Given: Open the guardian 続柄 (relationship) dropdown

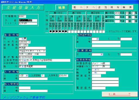Looking at the screenshot, I should tap(96, 70).
